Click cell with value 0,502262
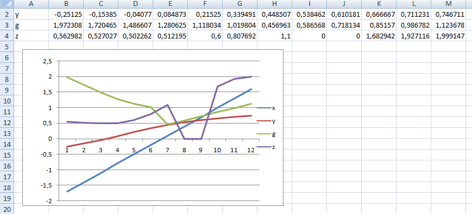Image resolution: width=472 pixels, height=214 pixels. [135, 36]
